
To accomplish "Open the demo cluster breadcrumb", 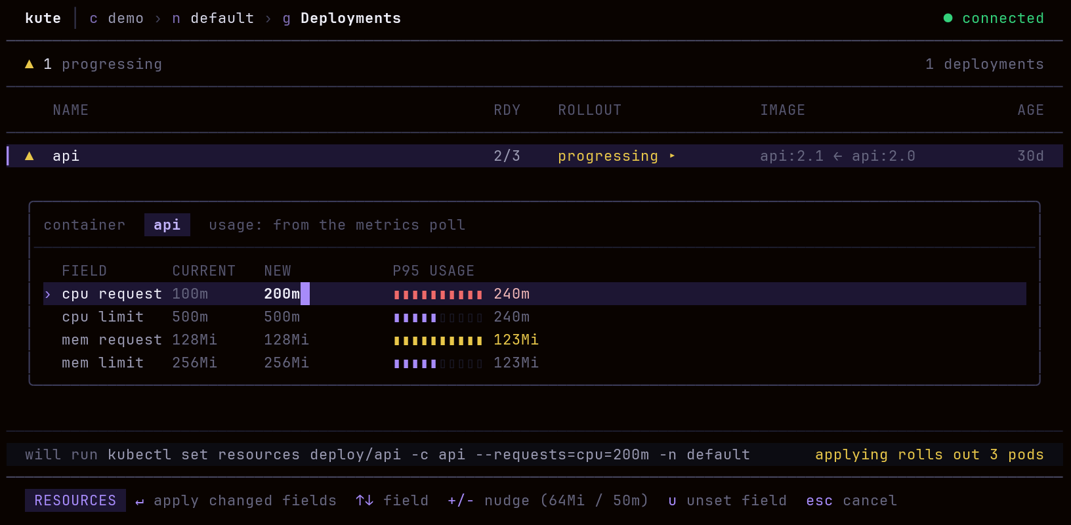I will point(125,18).
